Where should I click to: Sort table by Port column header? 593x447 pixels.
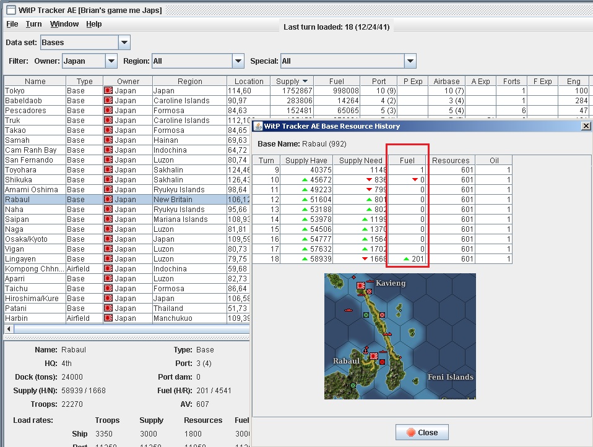click(379, 81)
